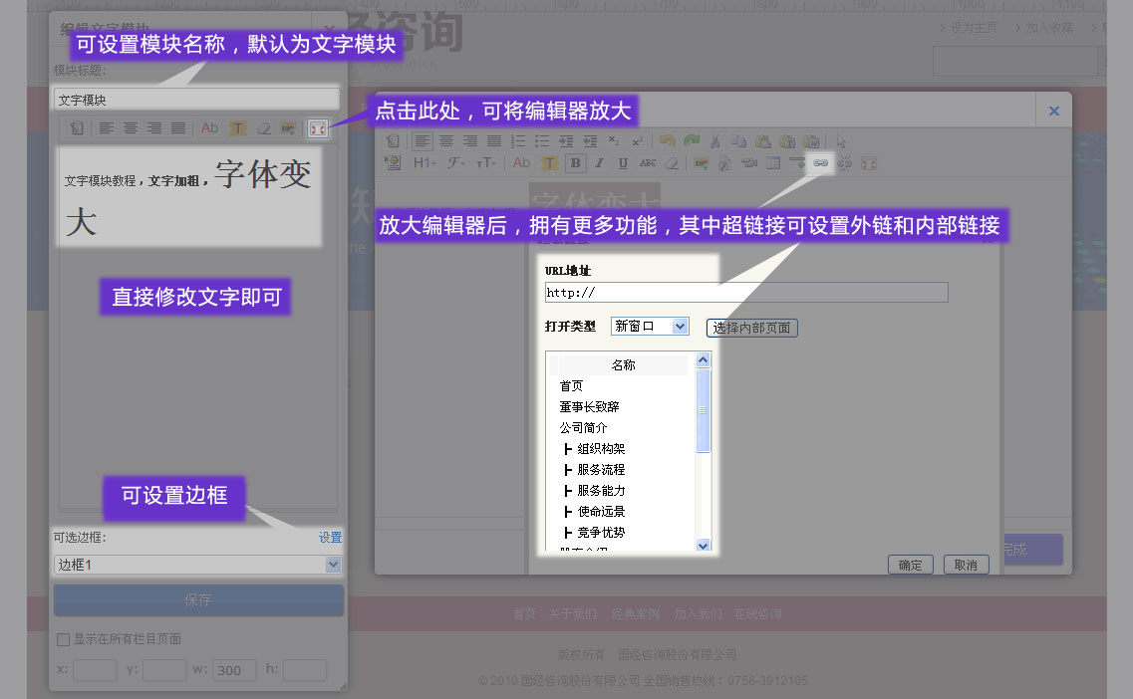This screenshot has height=699, width=1133.
Task: Click the scissors Cut icon
Action: coord(714,141)
